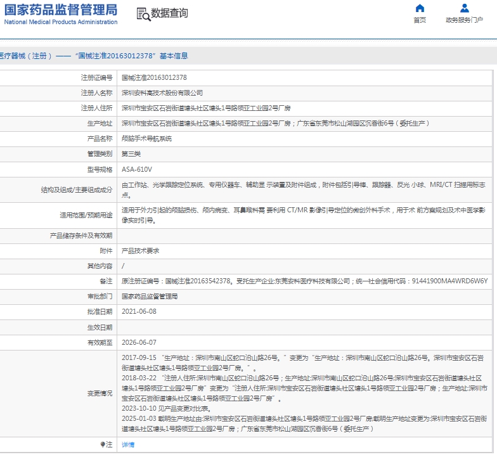Click the breadcrumb 医疗器械（注册）
The width and height of the screenshot is (497, 457).
tap(25, 56)
